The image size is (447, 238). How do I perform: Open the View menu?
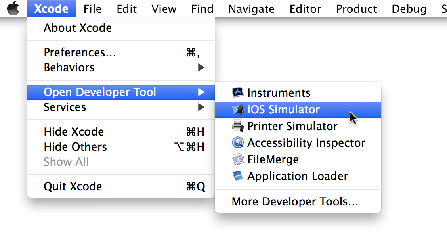click(164, 9)
